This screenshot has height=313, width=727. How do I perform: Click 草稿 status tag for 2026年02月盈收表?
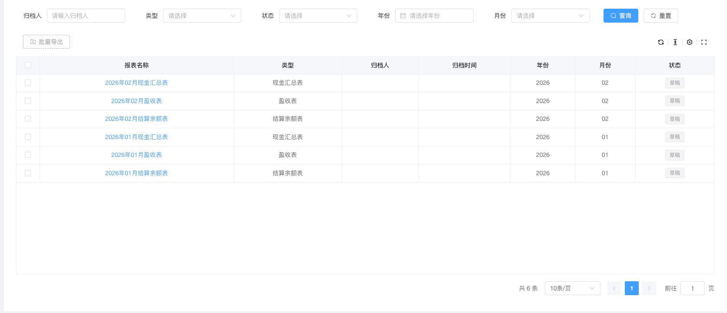click(675, 101)
